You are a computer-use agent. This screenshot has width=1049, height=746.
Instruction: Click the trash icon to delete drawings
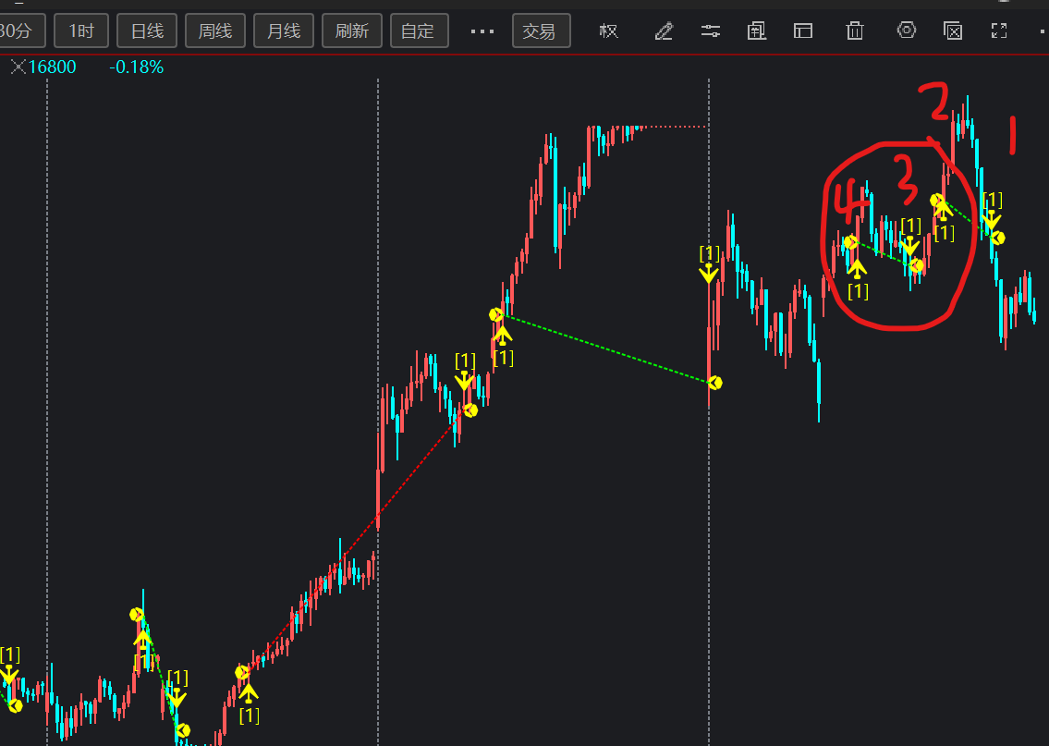855,31
